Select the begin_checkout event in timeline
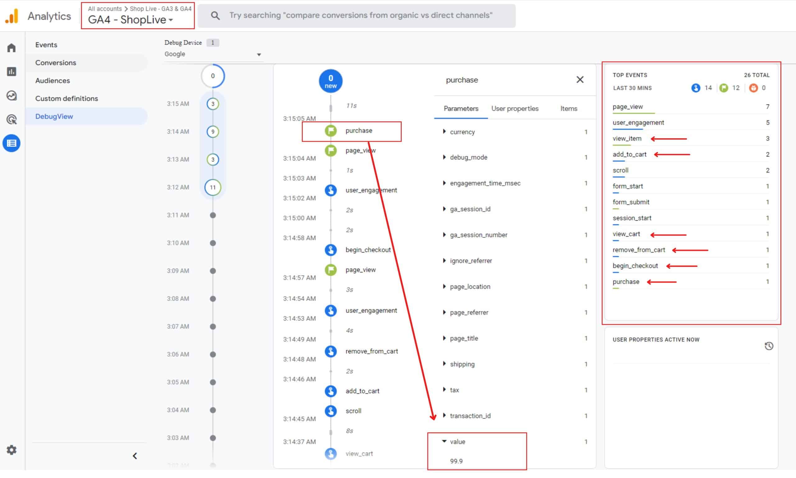 point(368,250)
